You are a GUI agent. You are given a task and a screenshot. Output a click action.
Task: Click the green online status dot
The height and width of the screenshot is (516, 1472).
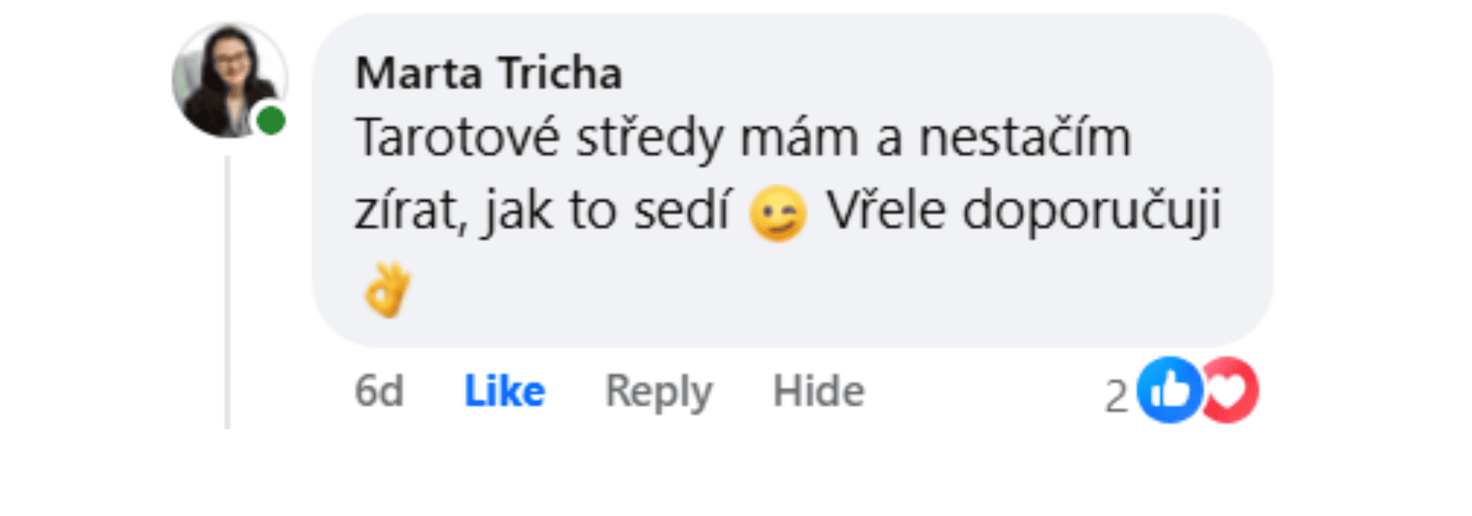(271, 120)
